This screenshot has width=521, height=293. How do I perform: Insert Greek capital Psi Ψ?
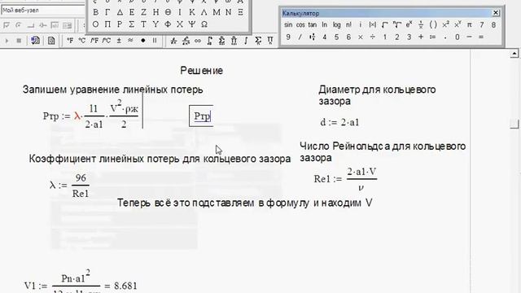pos(192,24)
